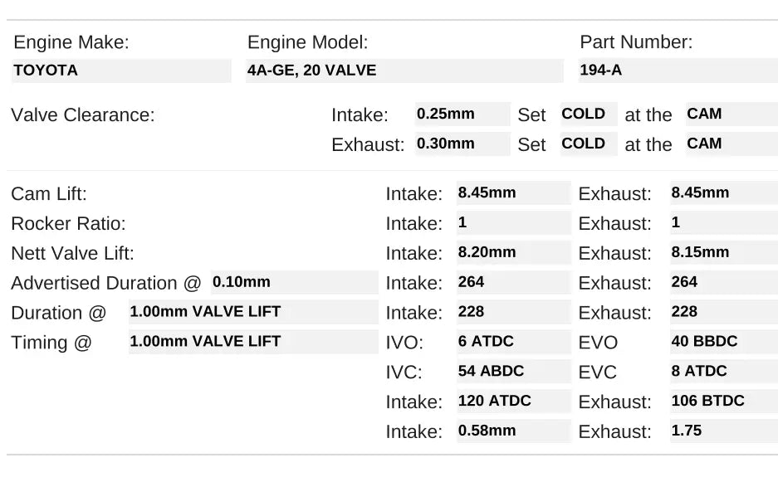778x487 pixels.
Task: Select the Engine Model field
Action: pos(404,71)
